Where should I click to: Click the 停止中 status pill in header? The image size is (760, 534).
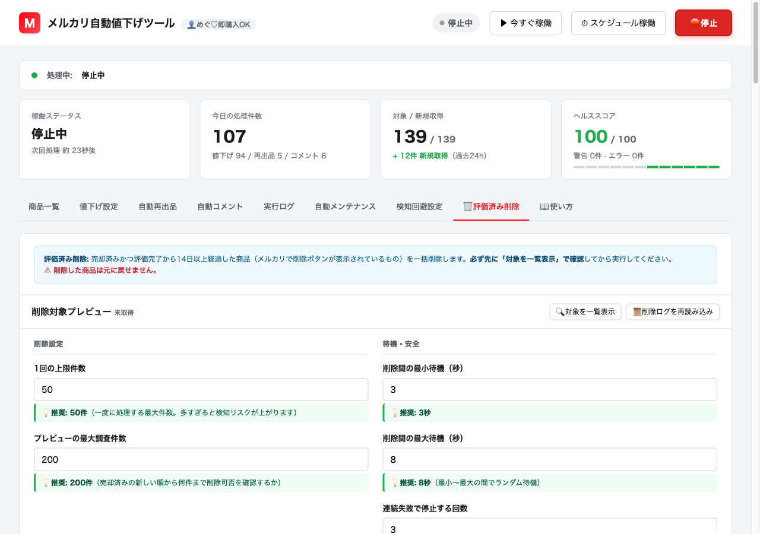coord(456,23)
